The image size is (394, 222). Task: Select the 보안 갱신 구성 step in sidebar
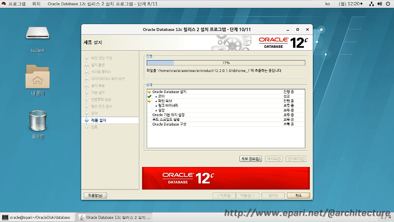pos(101,58)
